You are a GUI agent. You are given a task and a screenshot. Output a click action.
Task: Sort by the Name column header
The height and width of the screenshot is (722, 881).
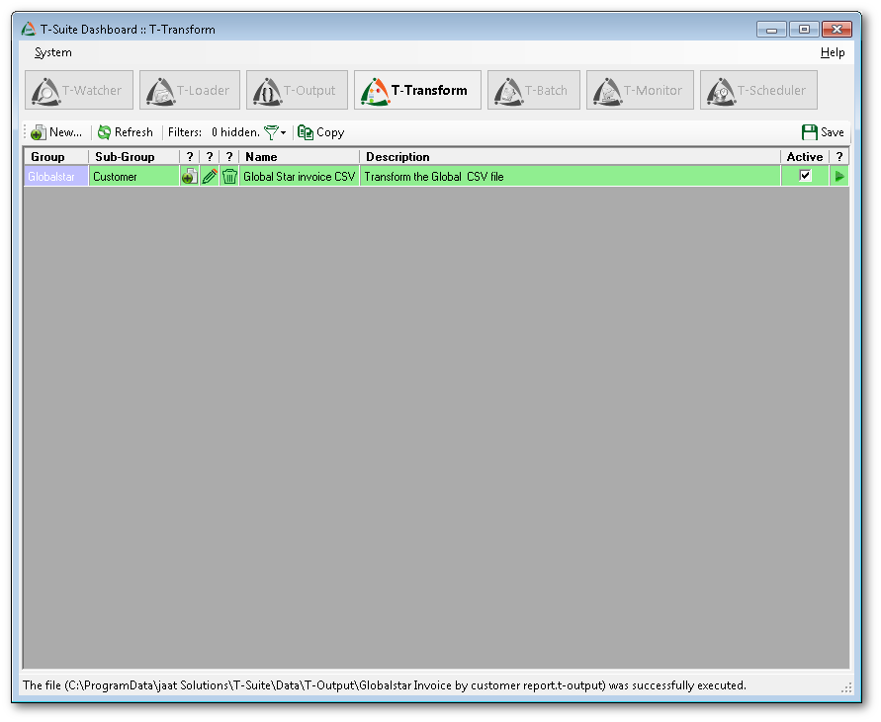coord(300,157)
